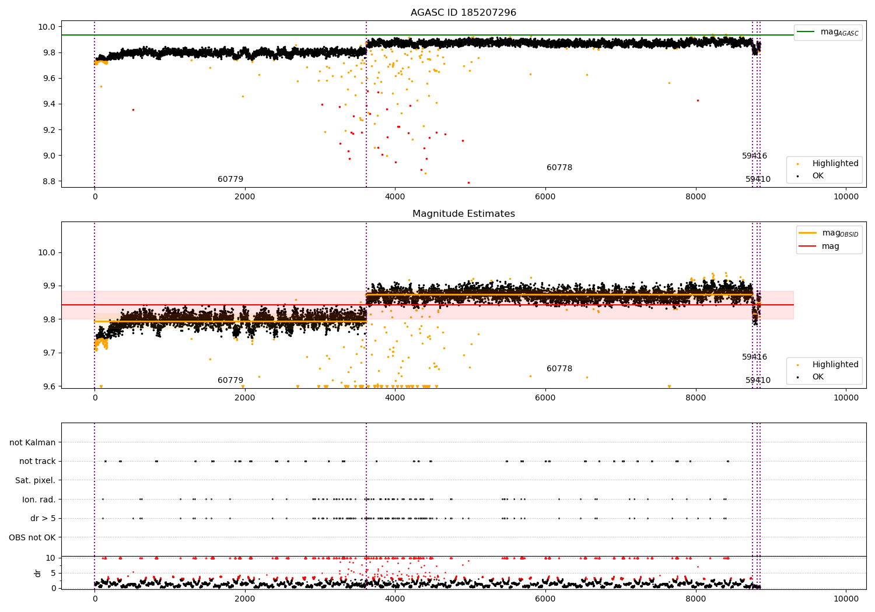The image size is (875, 612).
Task: Select the mag AGASC legend entry
Action: (x=828, y=32)
